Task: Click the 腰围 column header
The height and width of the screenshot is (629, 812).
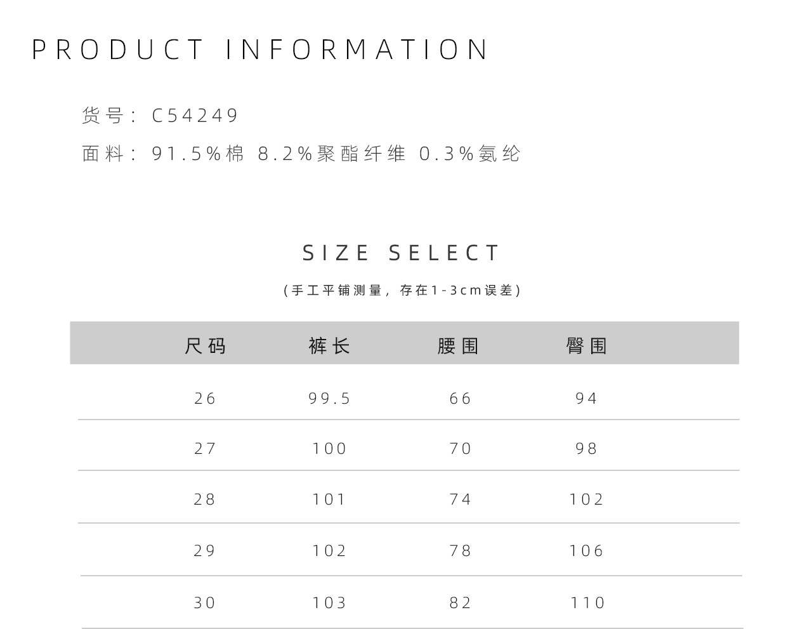Action: [459, 346]
